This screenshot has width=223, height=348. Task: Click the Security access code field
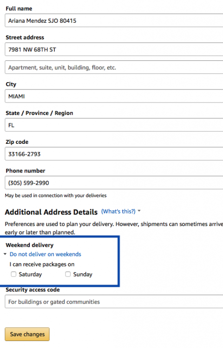tap(114, 302)
